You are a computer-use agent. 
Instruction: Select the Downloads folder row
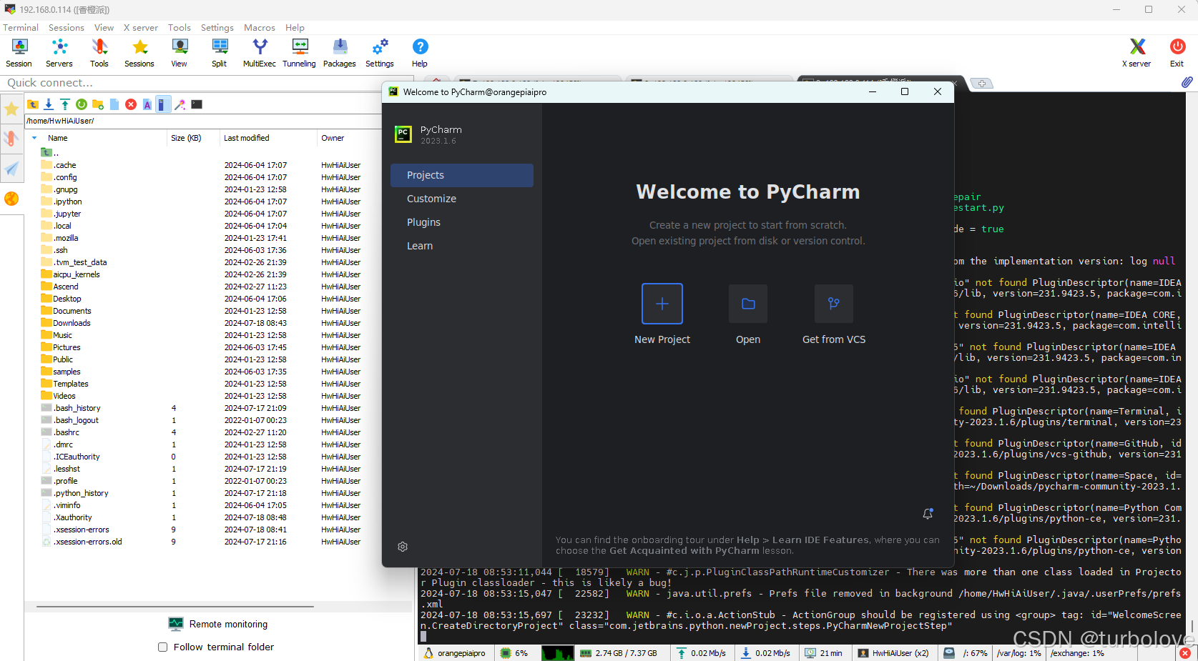[x=202, y=323]
